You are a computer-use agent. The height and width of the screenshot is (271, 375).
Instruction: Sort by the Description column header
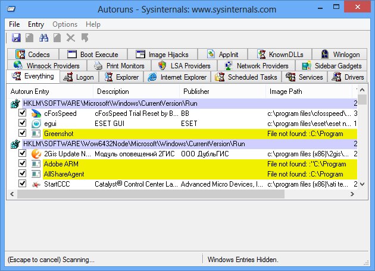[x=136, y=92]
